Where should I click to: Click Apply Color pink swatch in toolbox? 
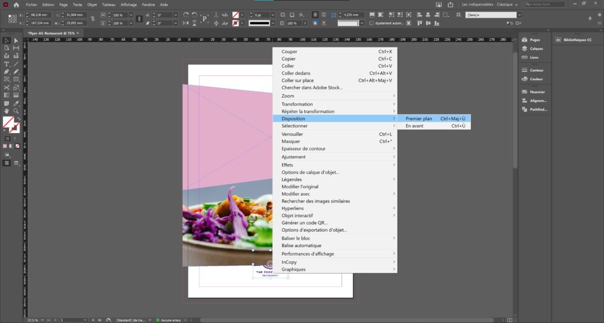point(5,146)
